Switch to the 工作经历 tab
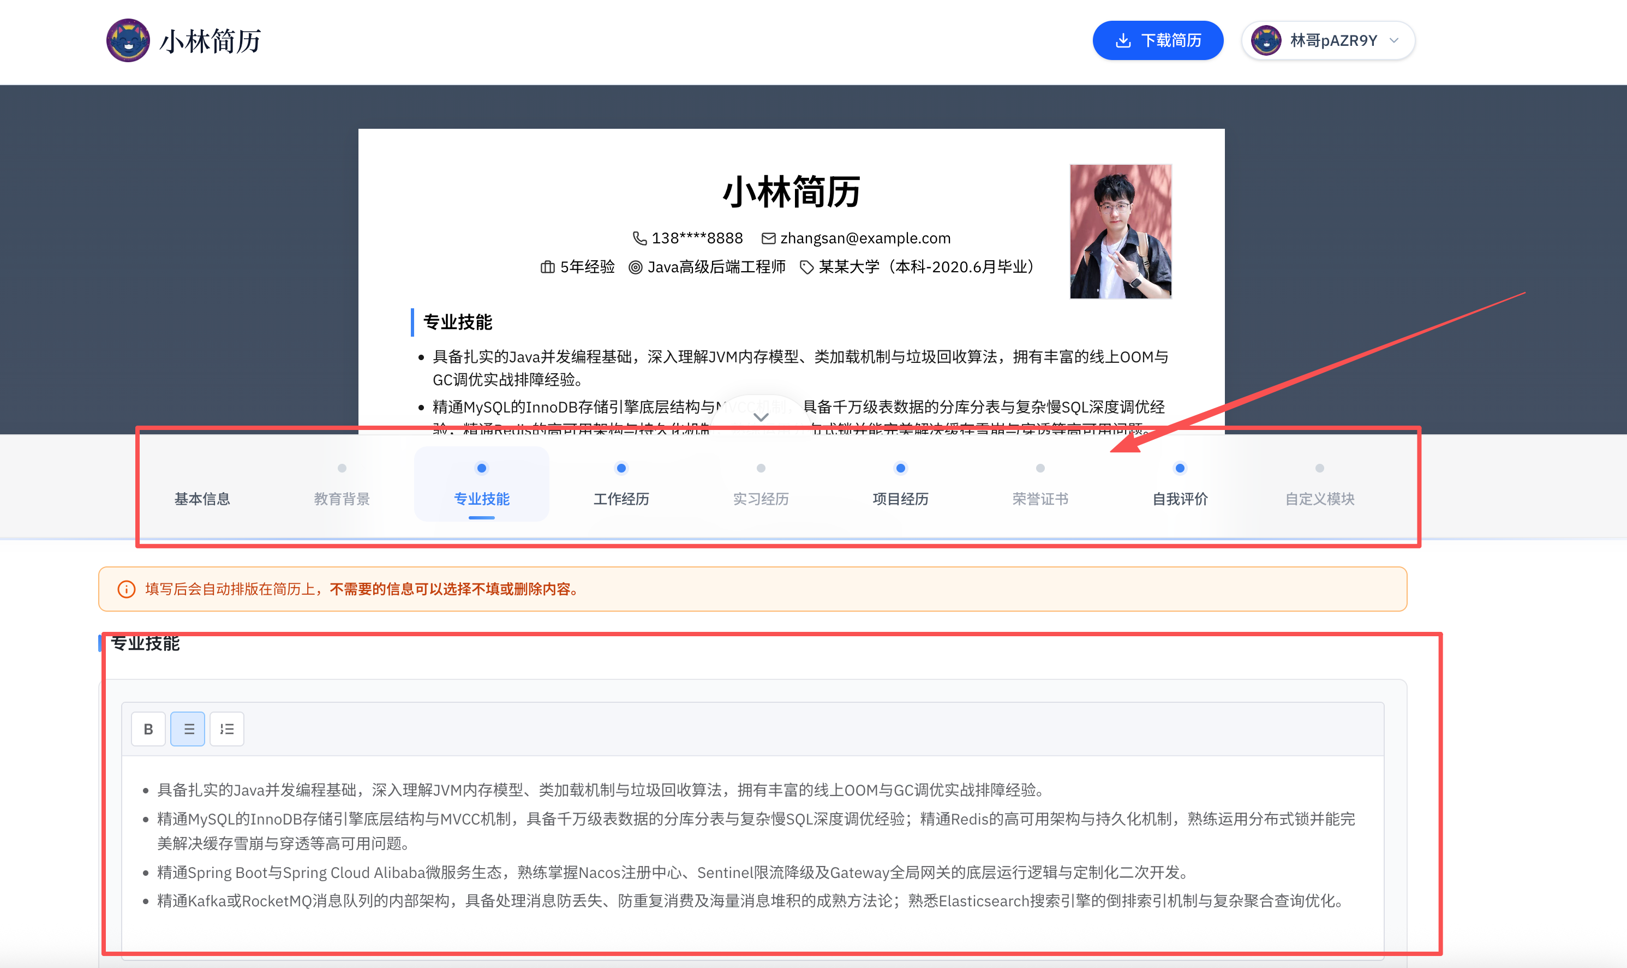1627x968 pixels. [x=621, y=498]
